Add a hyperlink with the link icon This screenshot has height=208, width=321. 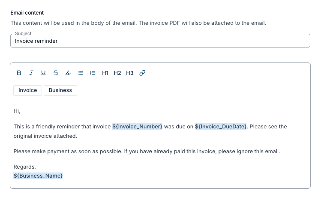pyautogui.click(x=142, y=73)
